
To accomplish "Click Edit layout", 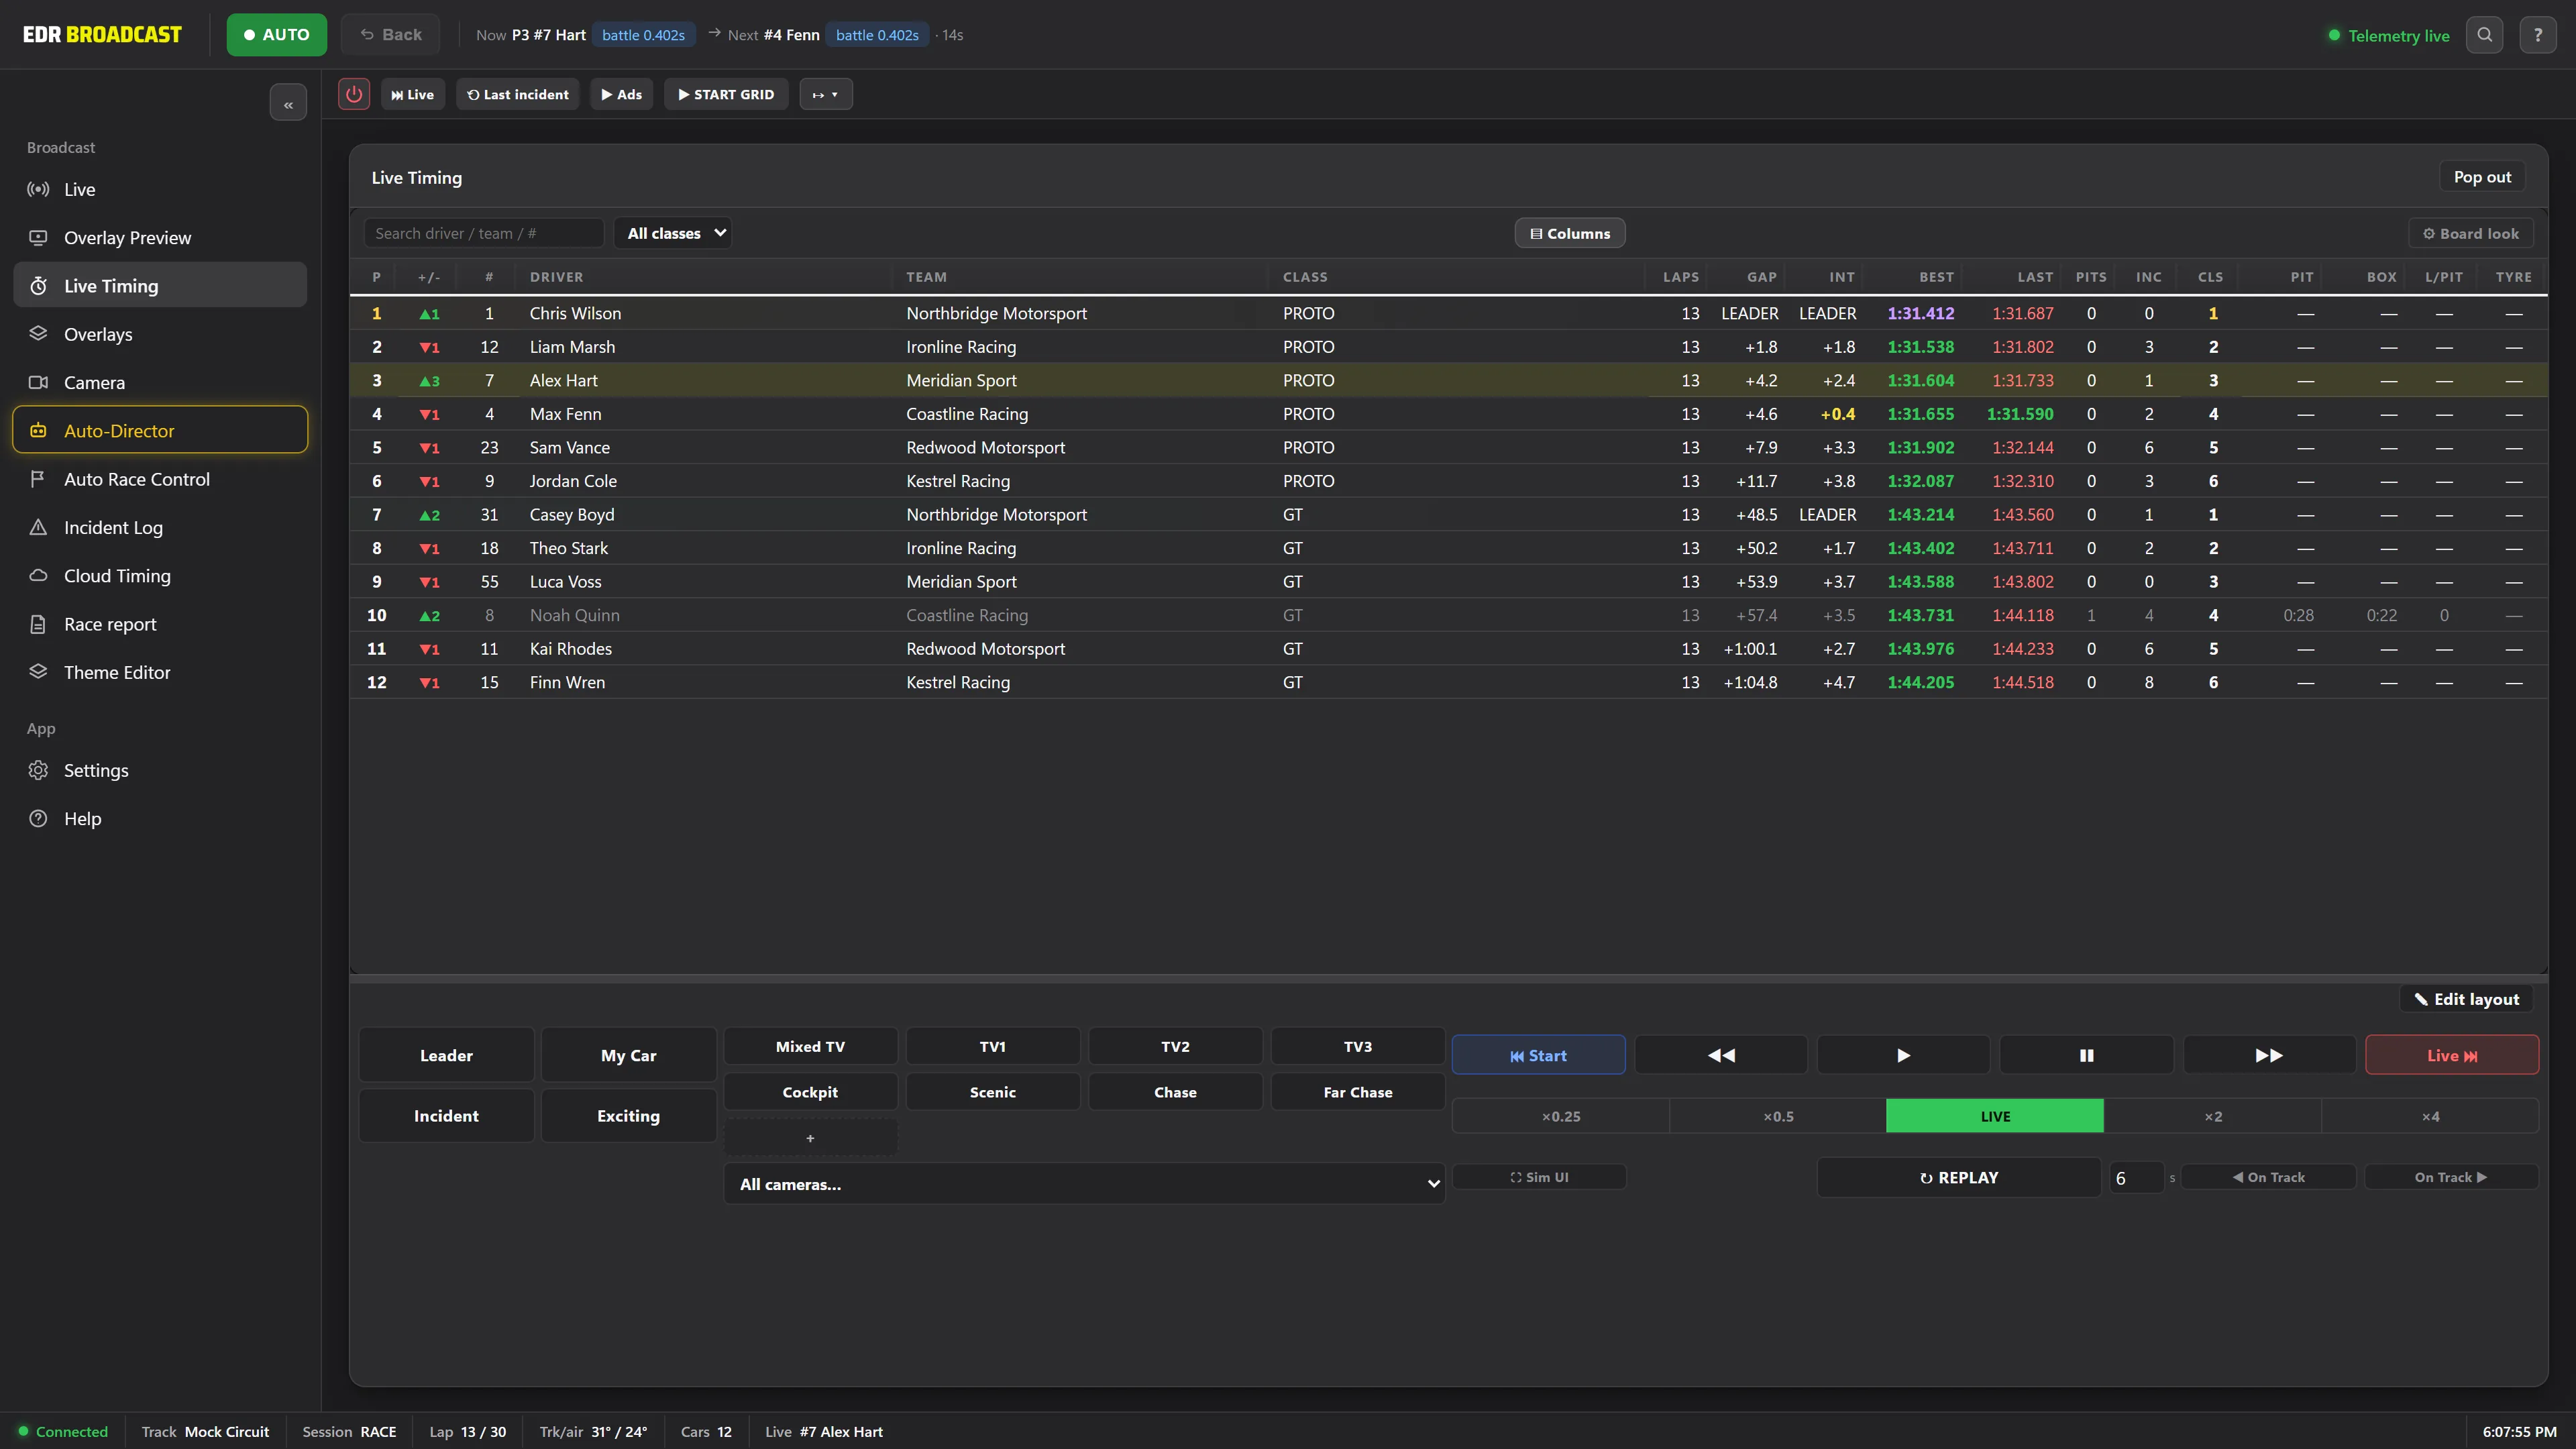I will click(2467, 999).
